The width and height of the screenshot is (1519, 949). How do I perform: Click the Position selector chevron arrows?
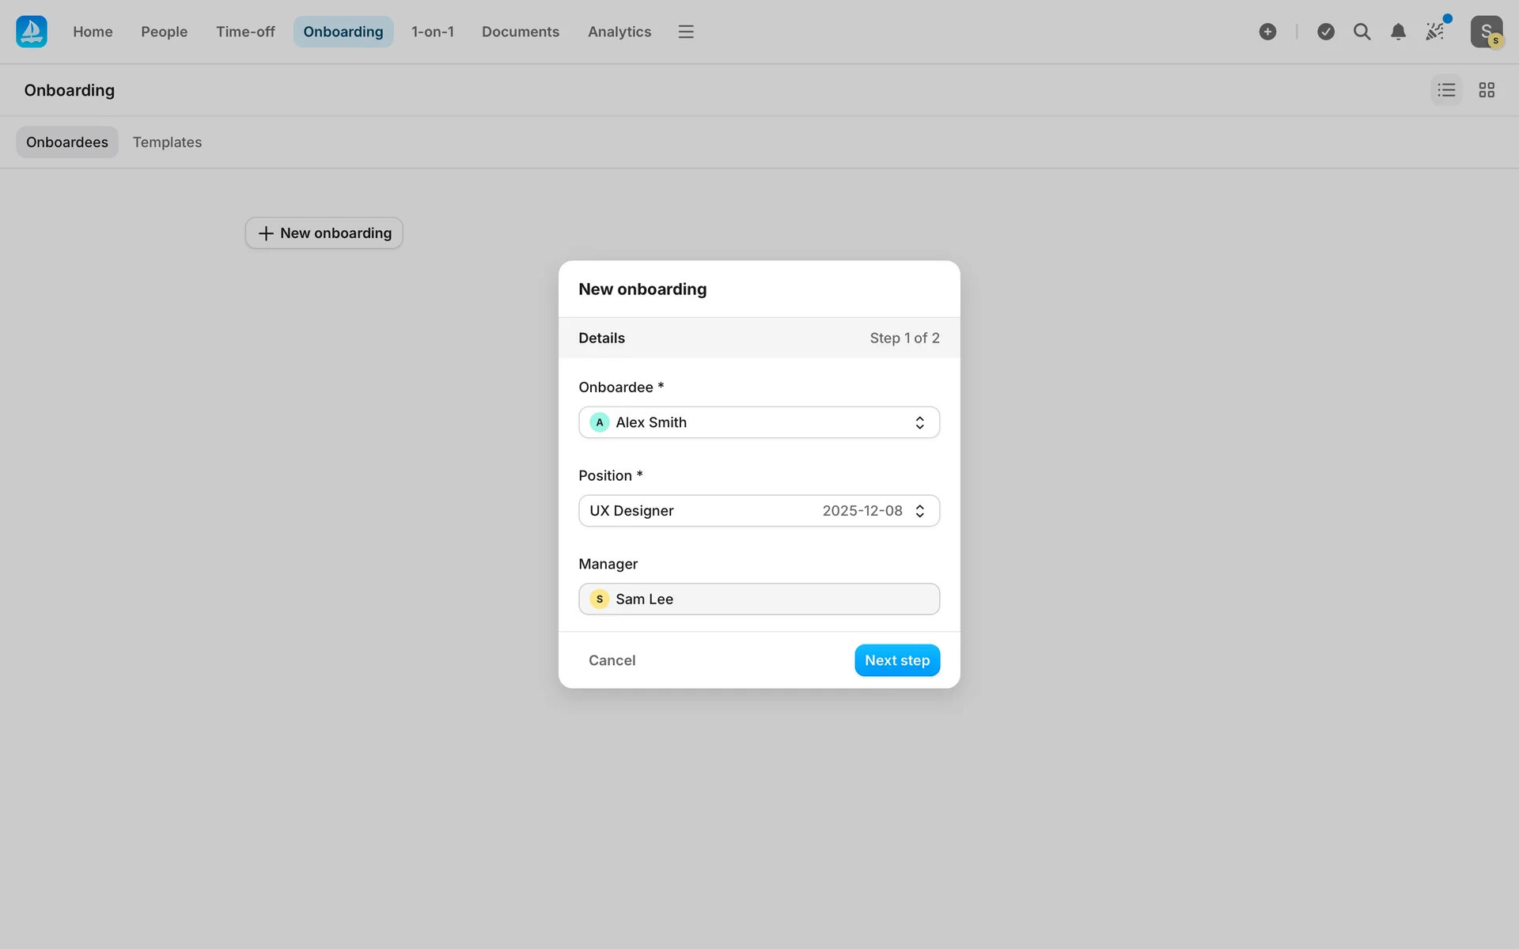point(919,511)
